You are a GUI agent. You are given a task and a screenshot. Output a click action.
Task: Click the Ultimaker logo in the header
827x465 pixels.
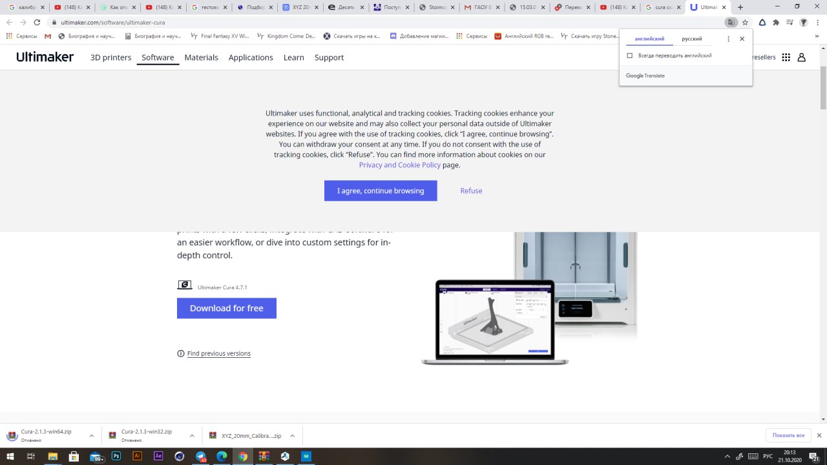[x=45, y=57]
